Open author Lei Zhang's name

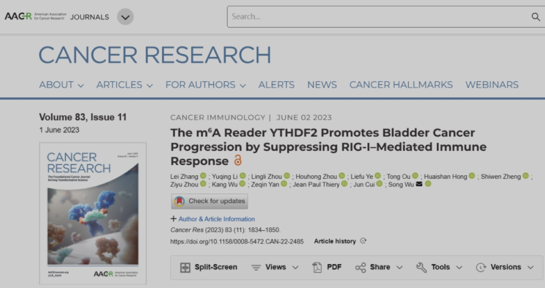184,176
